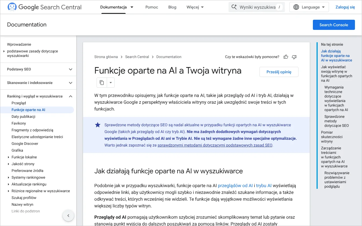Open Wprowadzenie in sidebar
Viewport: 362px width, 226px height.
19,45
